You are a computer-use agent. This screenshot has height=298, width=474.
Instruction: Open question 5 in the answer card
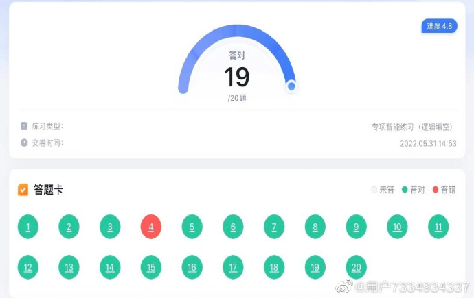(192, 227)
